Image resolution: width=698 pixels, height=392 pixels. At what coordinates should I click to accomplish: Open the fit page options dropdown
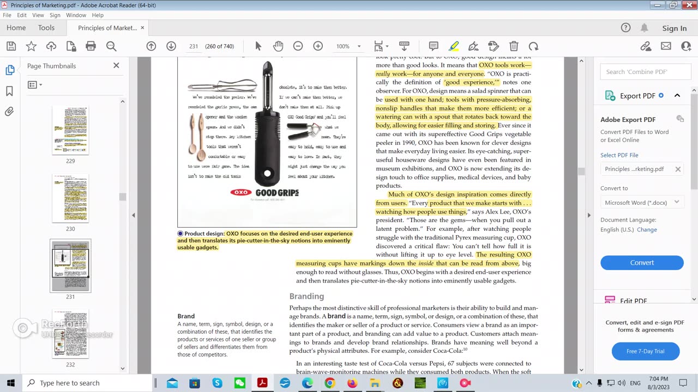click(381, 46)
